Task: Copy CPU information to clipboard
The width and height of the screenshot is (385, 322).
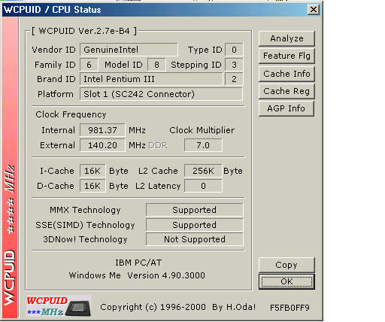Action: pyautogui.click(x=286, y=265)
